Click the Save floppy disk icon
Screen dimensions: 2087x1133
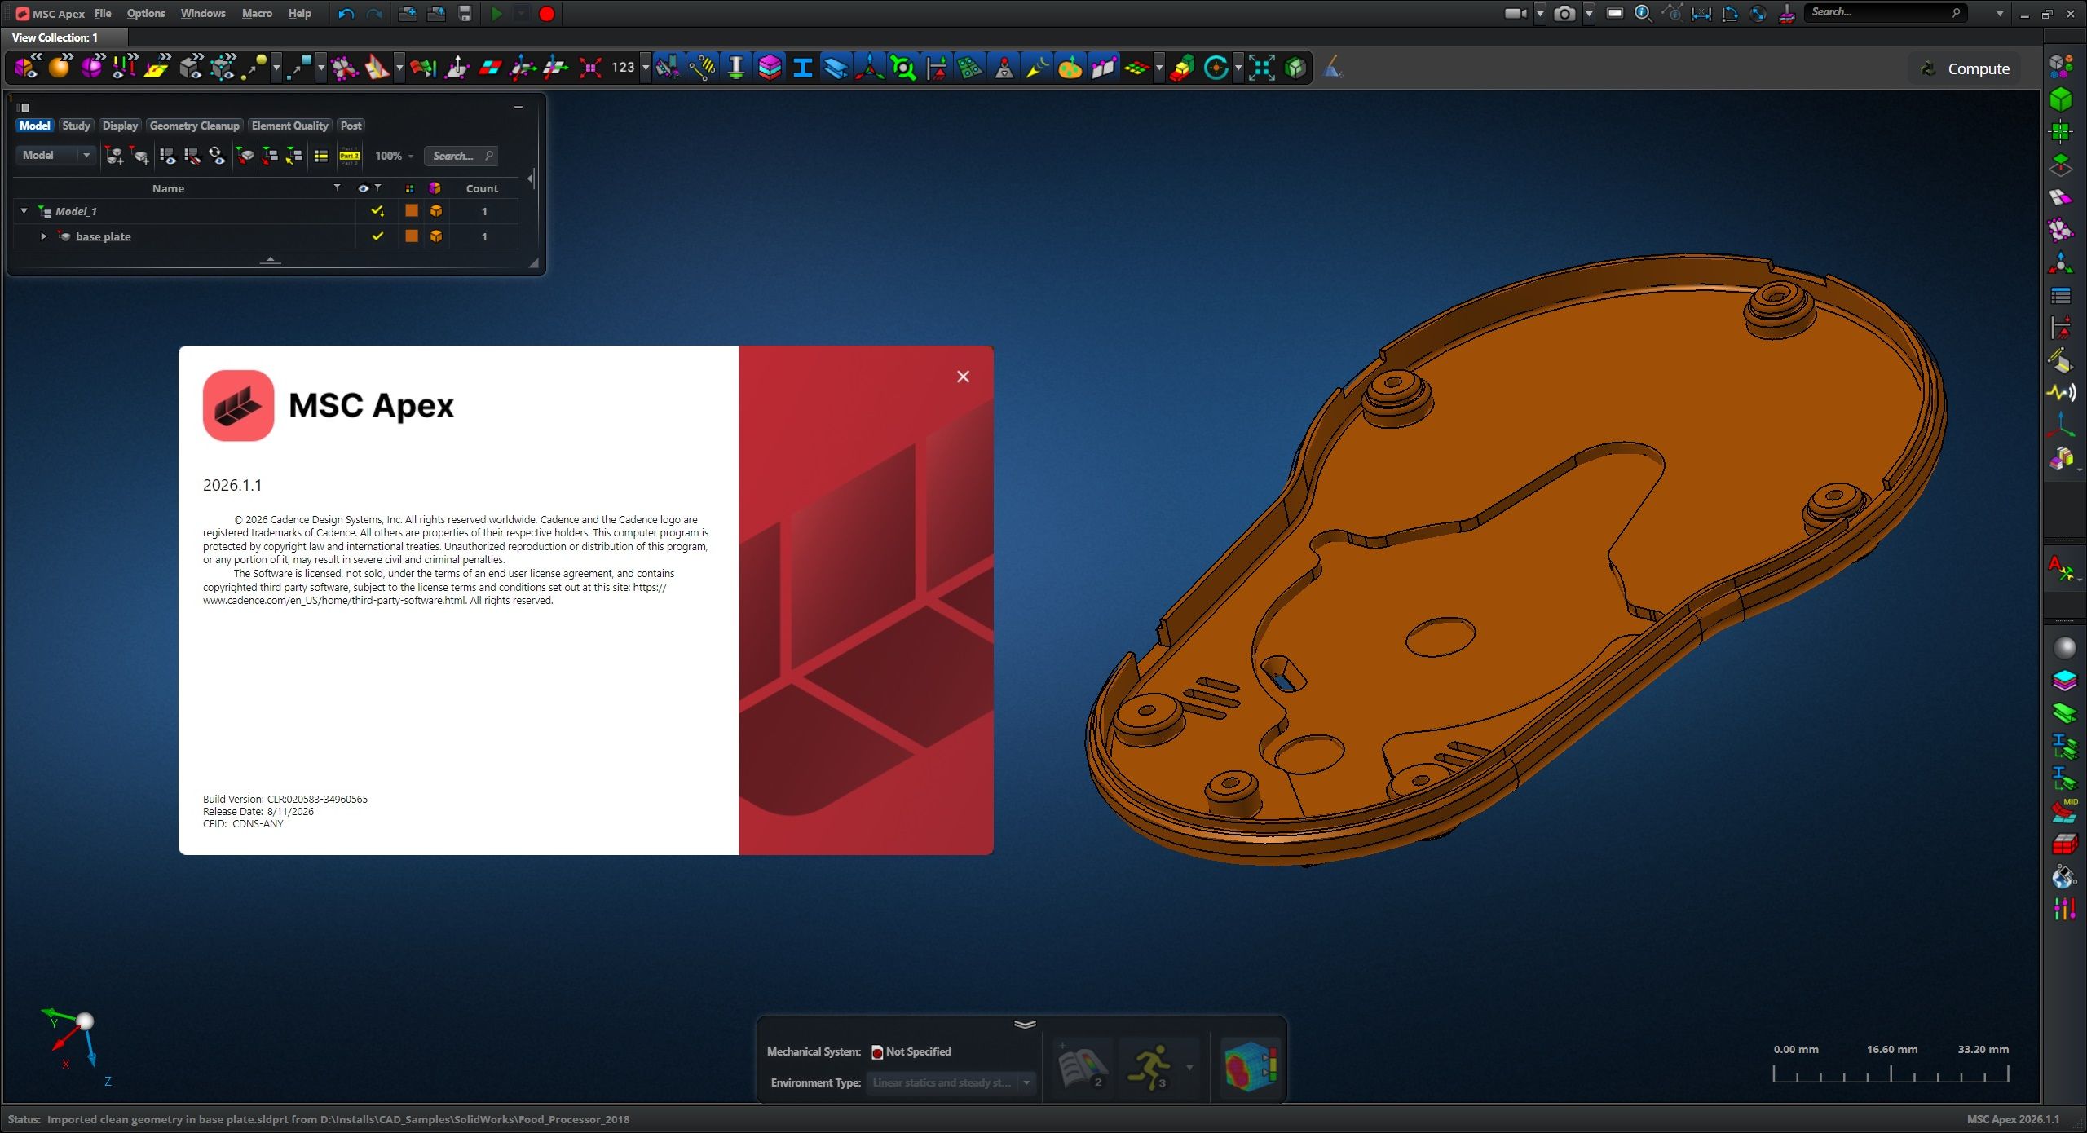[x=465, y=14]
